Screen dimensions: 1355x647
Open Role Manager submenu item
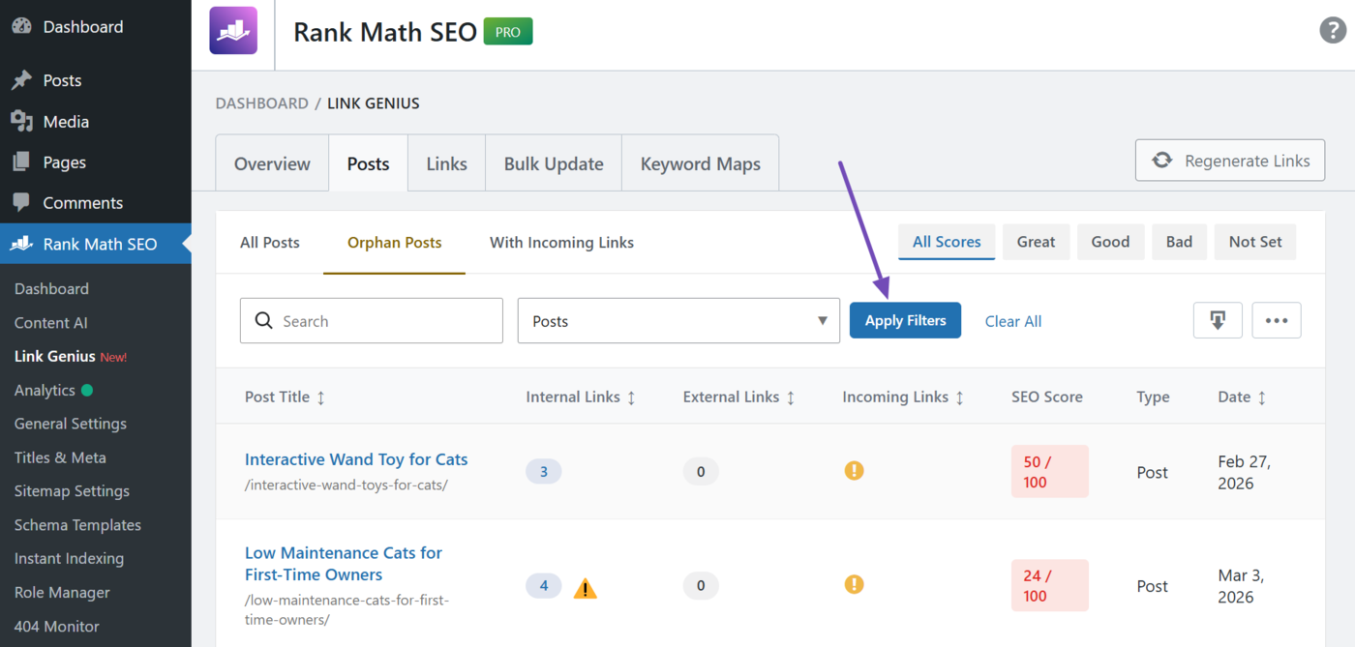click(x=62, y=593)
